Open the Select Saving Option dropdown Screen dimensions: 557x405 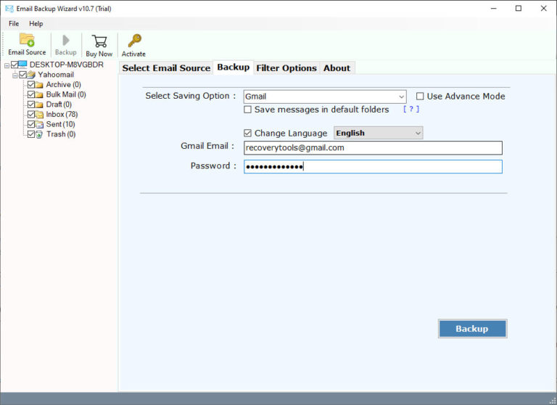click(x=325, y=97)
